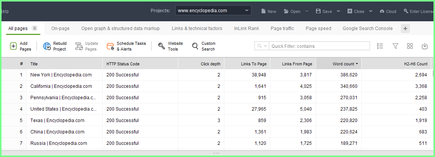Open Open graph & structured data markup tab
Image resolution: width=435 pixels, height=157 pixels.
[x=121, y=28]
